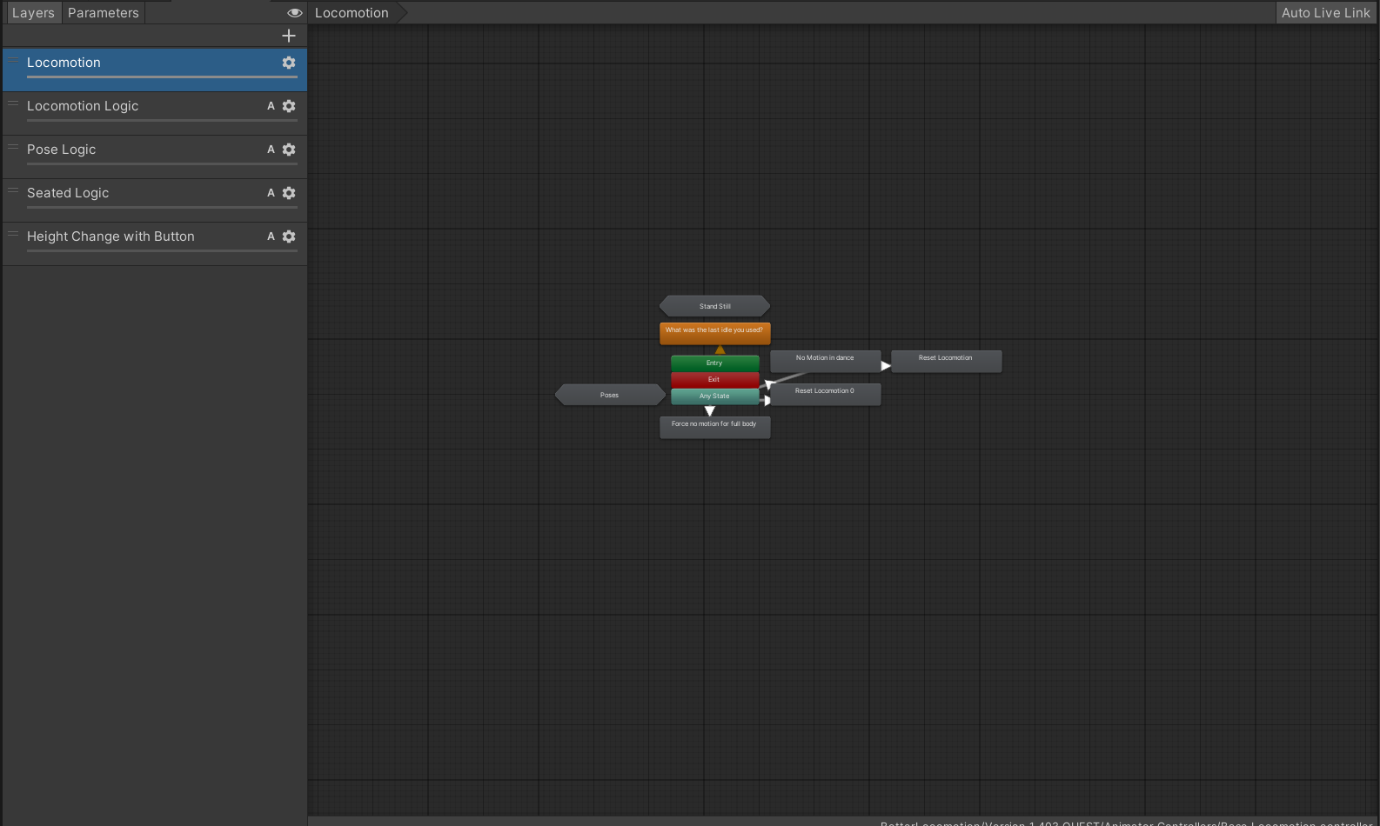Grab the Pose Logic layer drag handle

13,147
